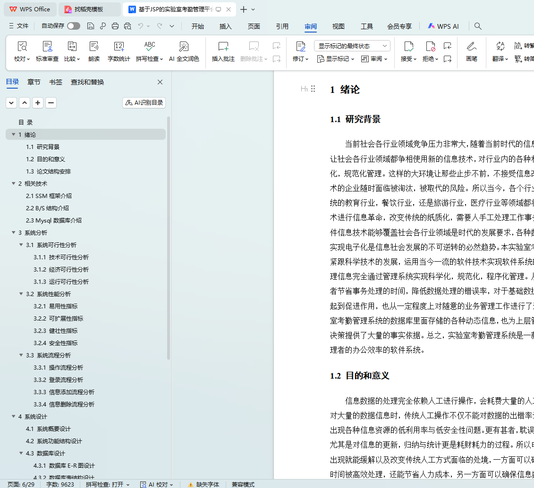Viewport: 534px width, 488px height.
Task: Click the save document icon
Action: [x=90, y=26]
